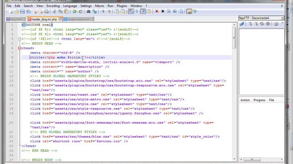The image size is (293, 164).
Task: Click the editor scrollbar up arrow
Action: (234, 25)
